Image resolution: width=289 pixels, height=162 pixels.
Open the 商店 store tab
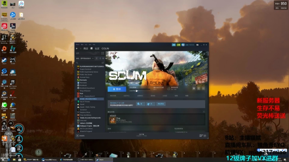click(x=86, y=49)
